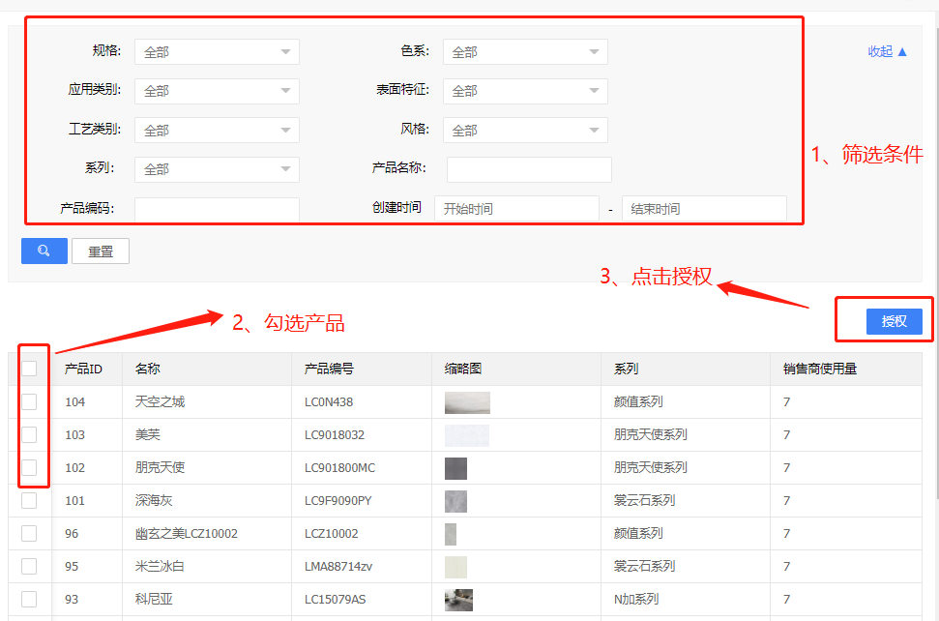Check the box for product 93 科尼亚
939x621 pixels.
[x=29, y=599]
